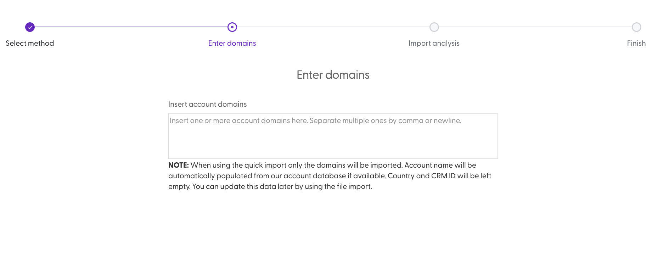Click the Insert account domains field label

pos(207,104)
